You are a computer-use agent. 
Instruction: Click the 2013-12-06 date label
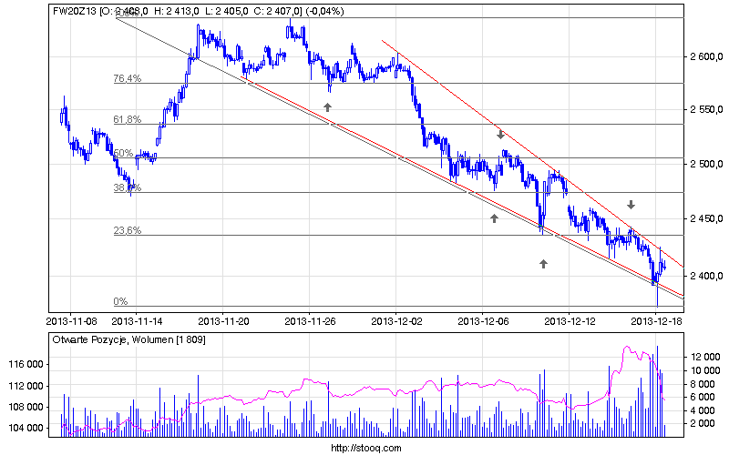[x=483, y=321]
